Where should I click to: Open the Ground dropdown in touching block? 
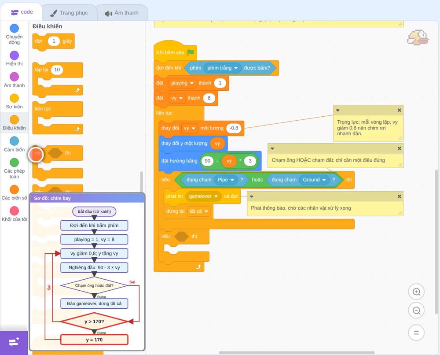[314, 180]
